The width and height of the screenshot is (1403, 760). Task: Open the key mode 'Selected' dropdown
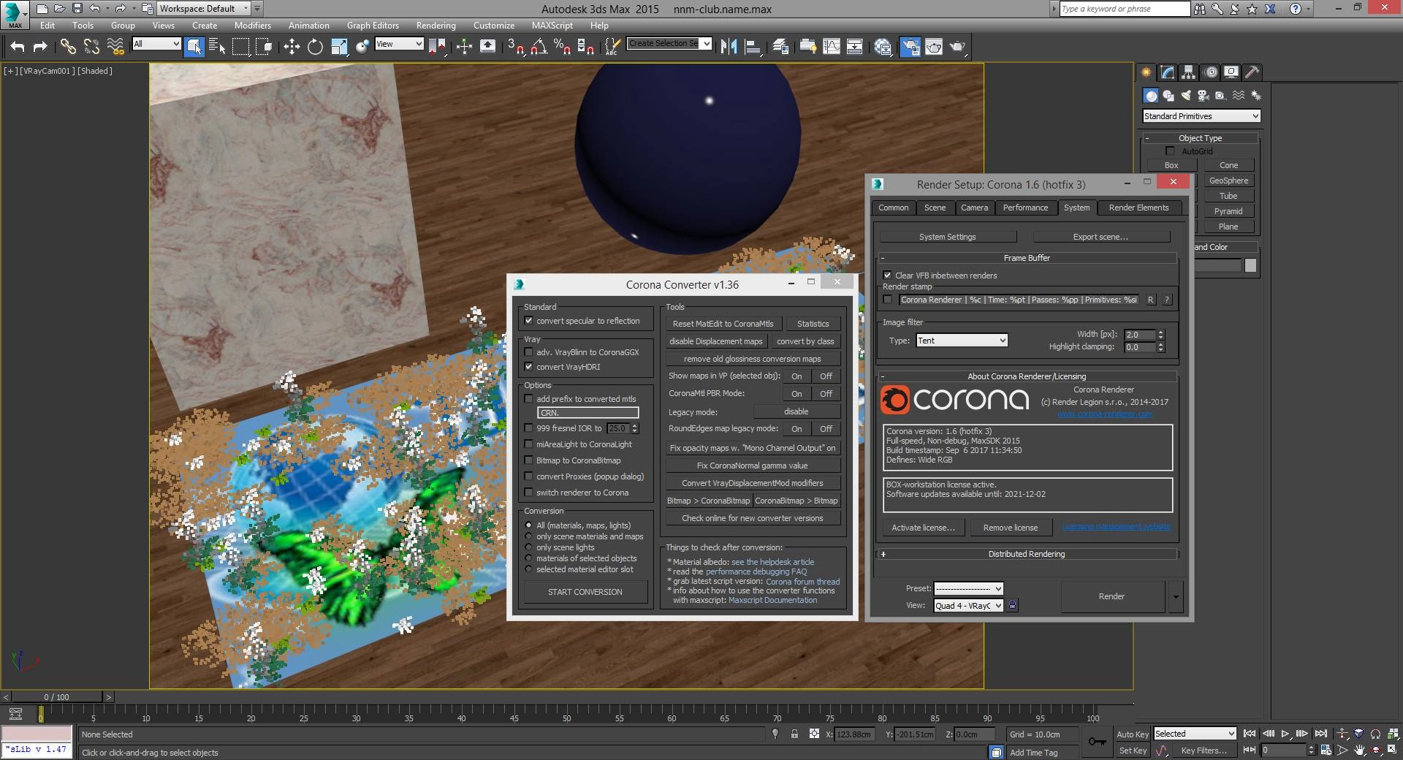1194,734
